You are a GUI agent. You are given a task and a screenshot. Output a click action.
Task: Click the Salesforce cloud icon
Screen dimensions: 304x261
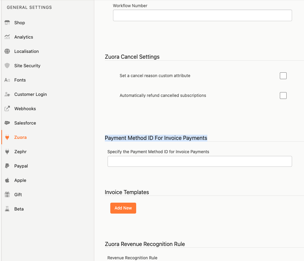(7, 123)
